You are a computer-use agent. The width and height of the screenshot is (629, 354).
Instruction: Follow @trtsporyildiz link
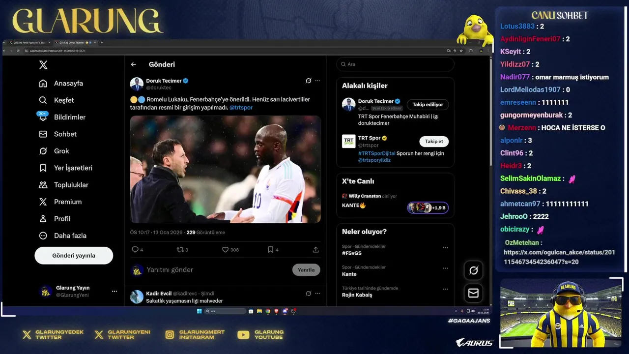(x=374, y=160)
